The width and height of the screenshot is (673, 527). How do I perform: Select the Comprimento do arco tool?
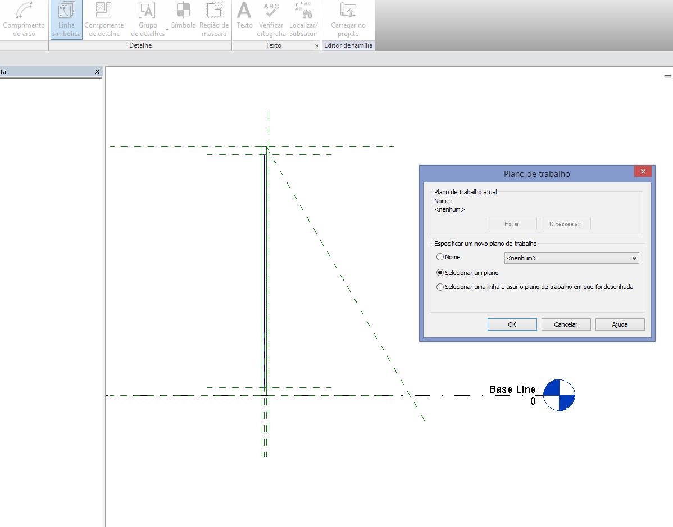[x=24, y=20]
